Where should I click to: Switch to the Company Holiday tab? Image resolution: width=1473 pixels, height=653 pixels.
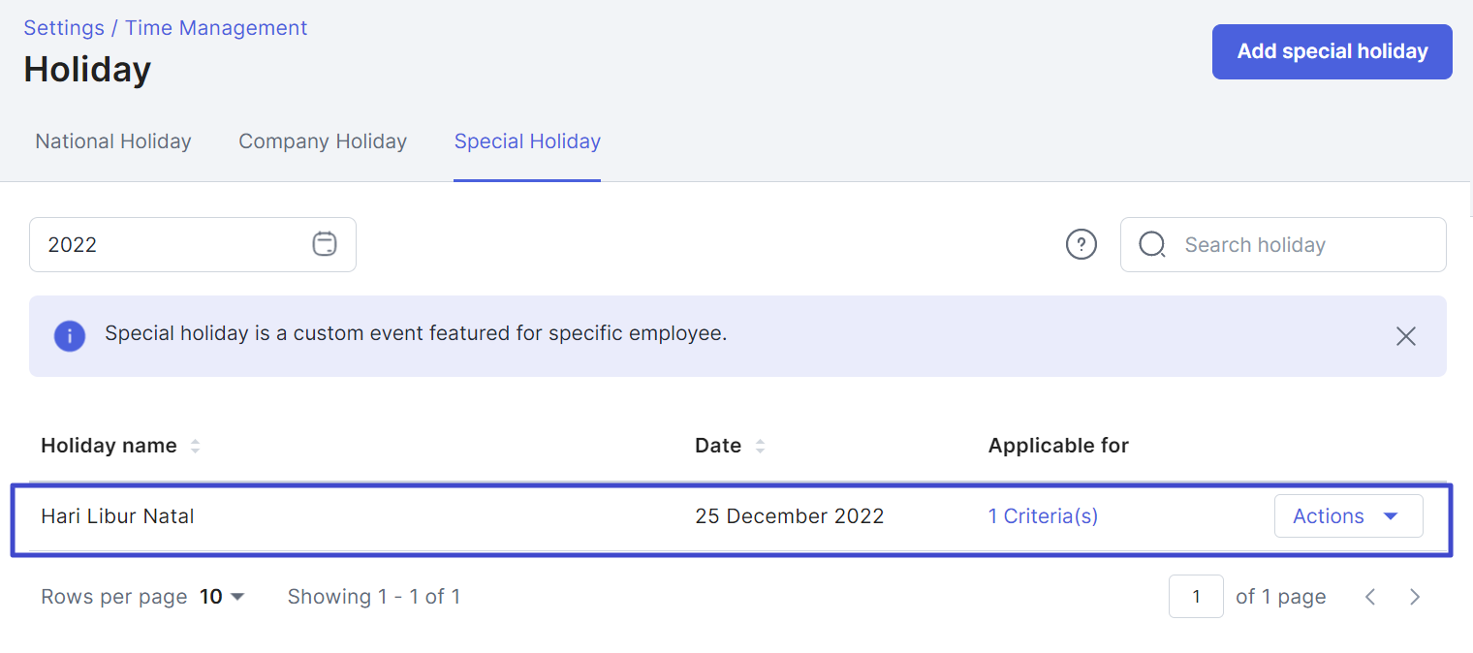tap(323, 141)
